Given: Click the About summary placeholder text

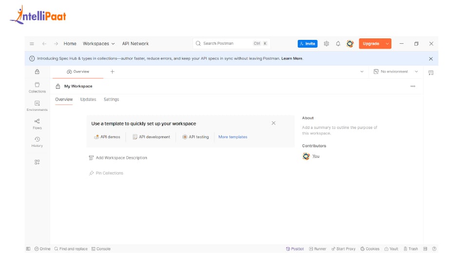Looking at the screenshot, I should 340,130.
